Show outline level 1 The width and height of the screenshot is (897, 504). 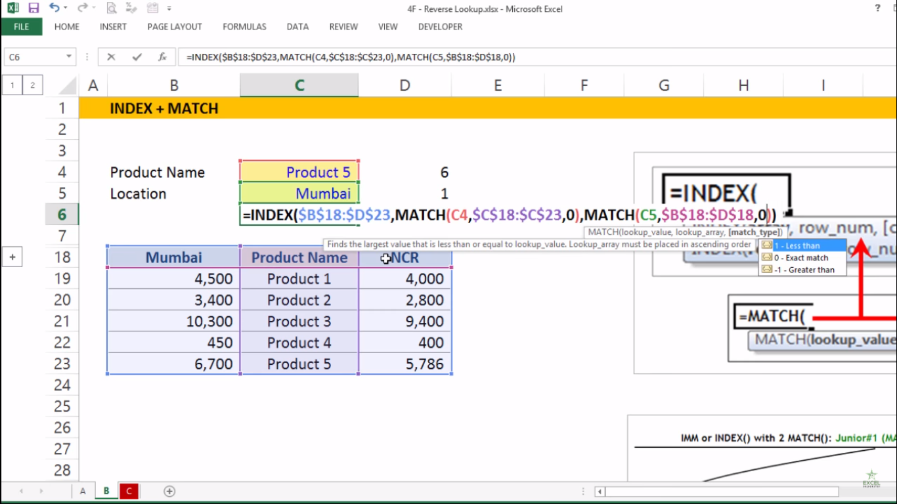(x=12, y=85)
